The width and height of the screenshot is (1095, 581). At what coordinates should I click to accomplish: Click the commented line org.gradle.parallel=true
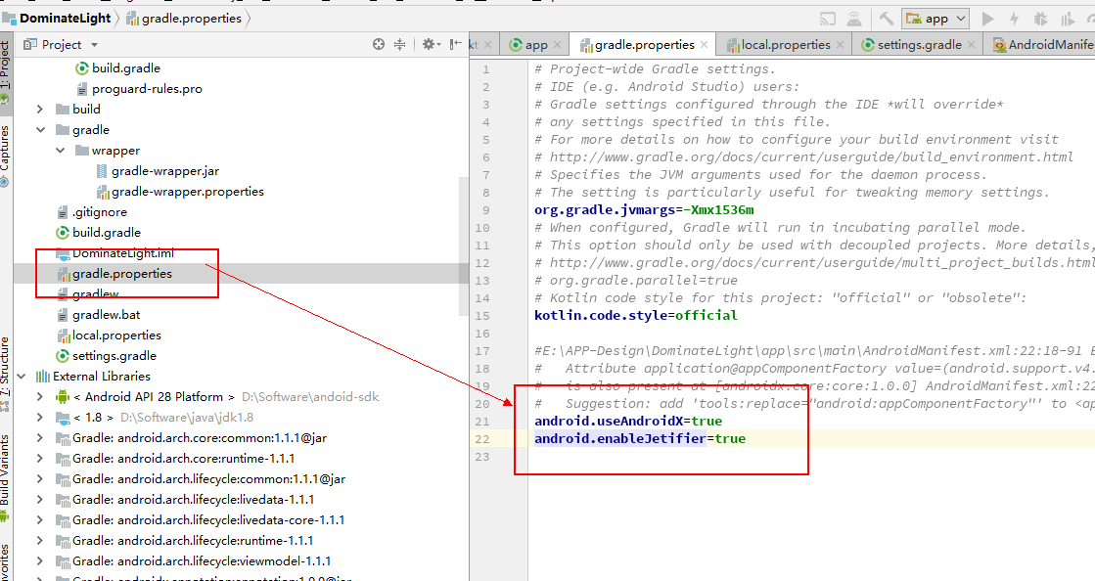point(635,280)
